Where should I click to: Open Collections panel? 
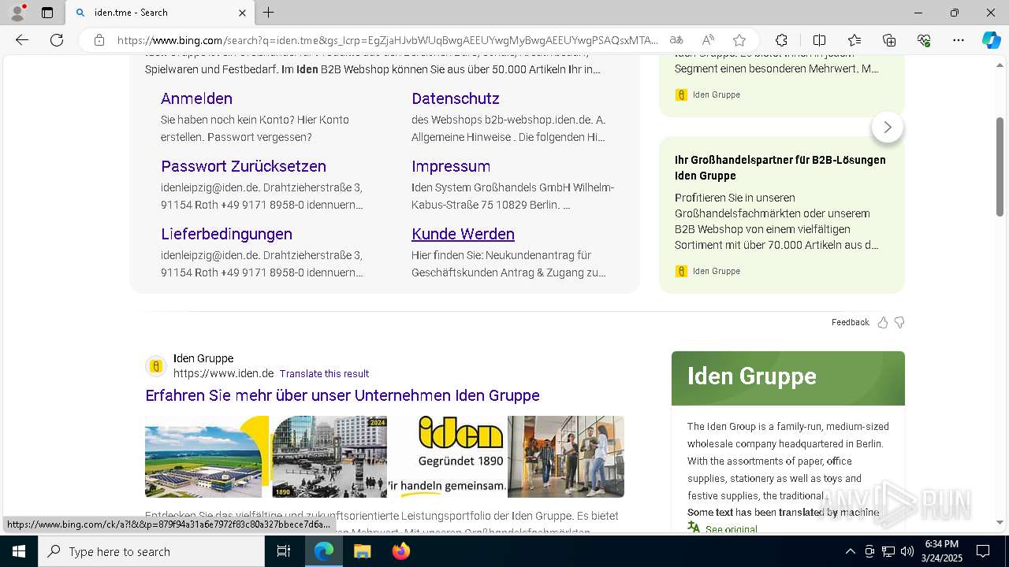point(889,40)
